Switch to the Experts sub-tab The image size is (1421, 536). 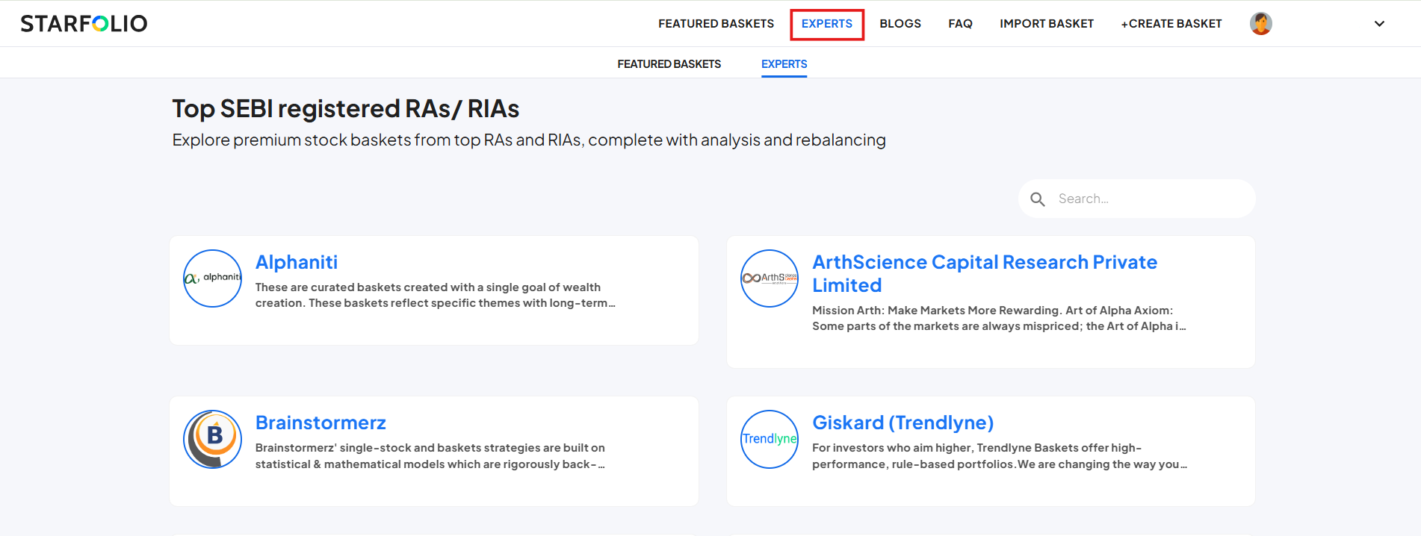[x=784, y=64]
